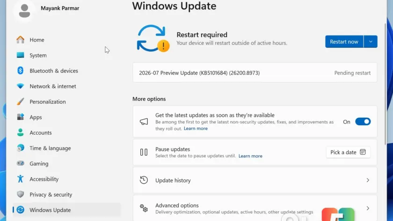
Task: Click the System monitor icon
Action: tap(20, 55)
